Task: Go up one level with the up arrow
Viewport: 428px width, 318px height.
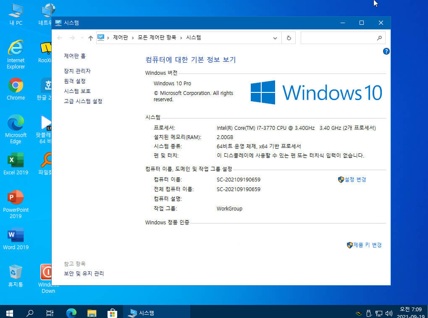Action: point(90,38)
